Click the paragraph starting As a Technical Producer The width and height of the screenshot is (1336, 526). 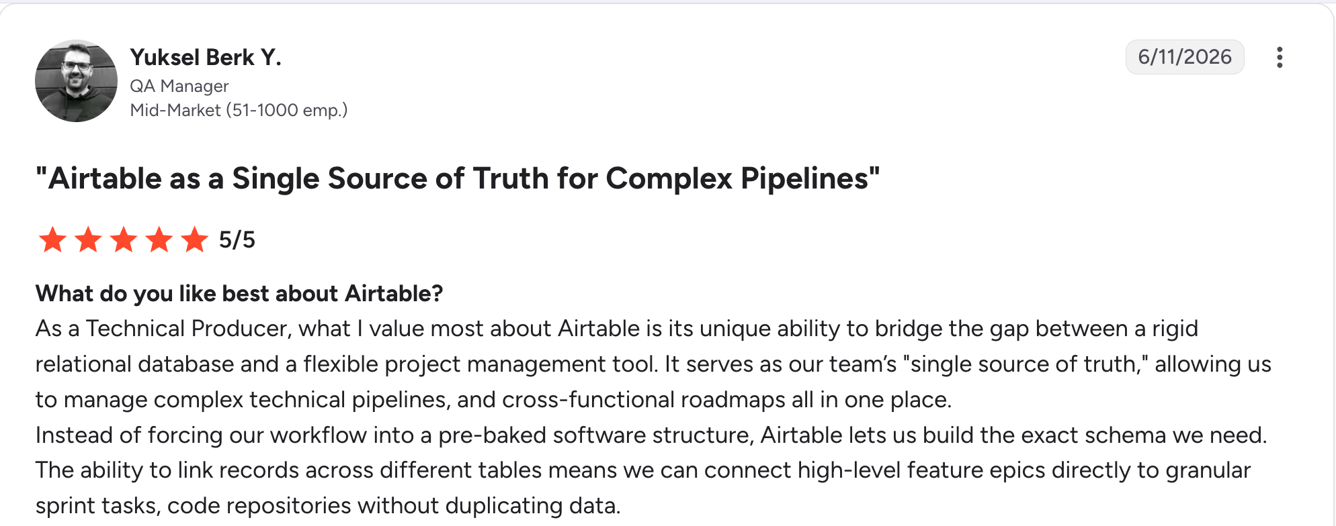click(x=653, y=364)
